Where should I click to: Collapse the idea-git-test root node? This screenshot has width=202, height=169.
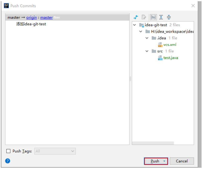click(135, 25)
